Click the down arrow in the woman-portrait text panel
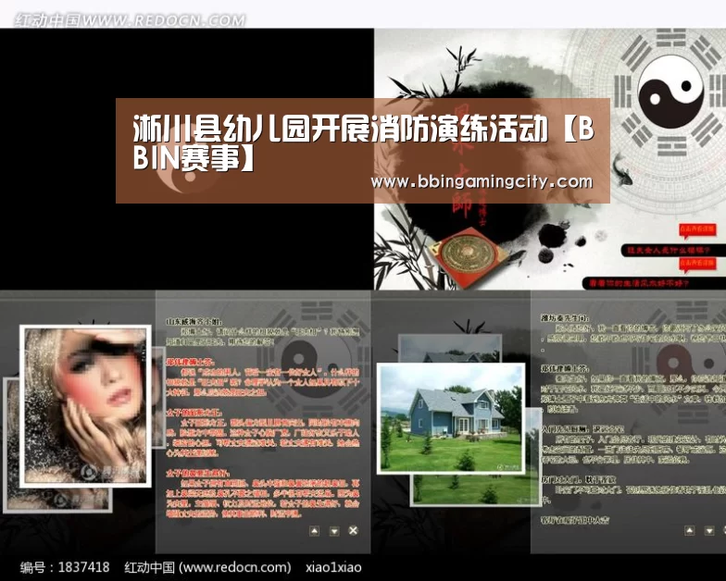This screenshot has height=581, width=726. tap(333, 531)
